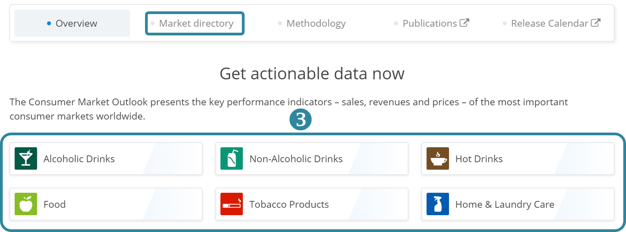Click the Hot Drinks coffee cup icon

pos(437,159)
